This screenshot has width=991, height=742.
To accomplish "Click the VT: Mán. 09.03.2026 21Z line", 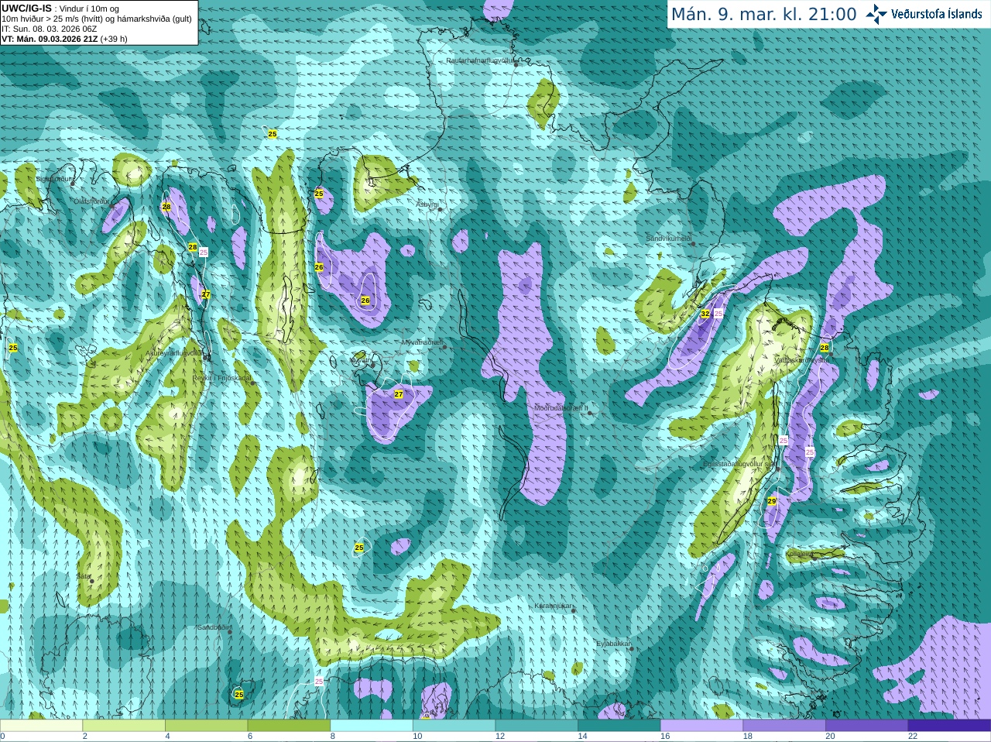I will tap(64, 39).
